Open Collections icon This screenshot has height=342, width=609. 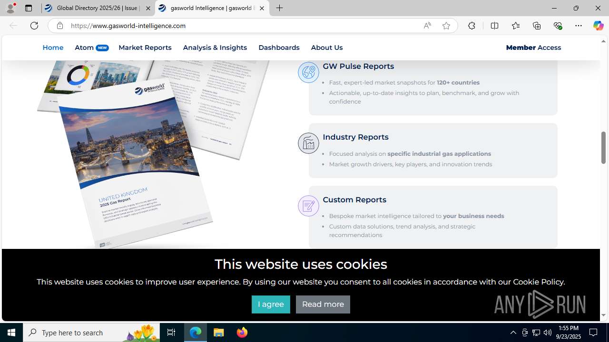coord(537,26)
